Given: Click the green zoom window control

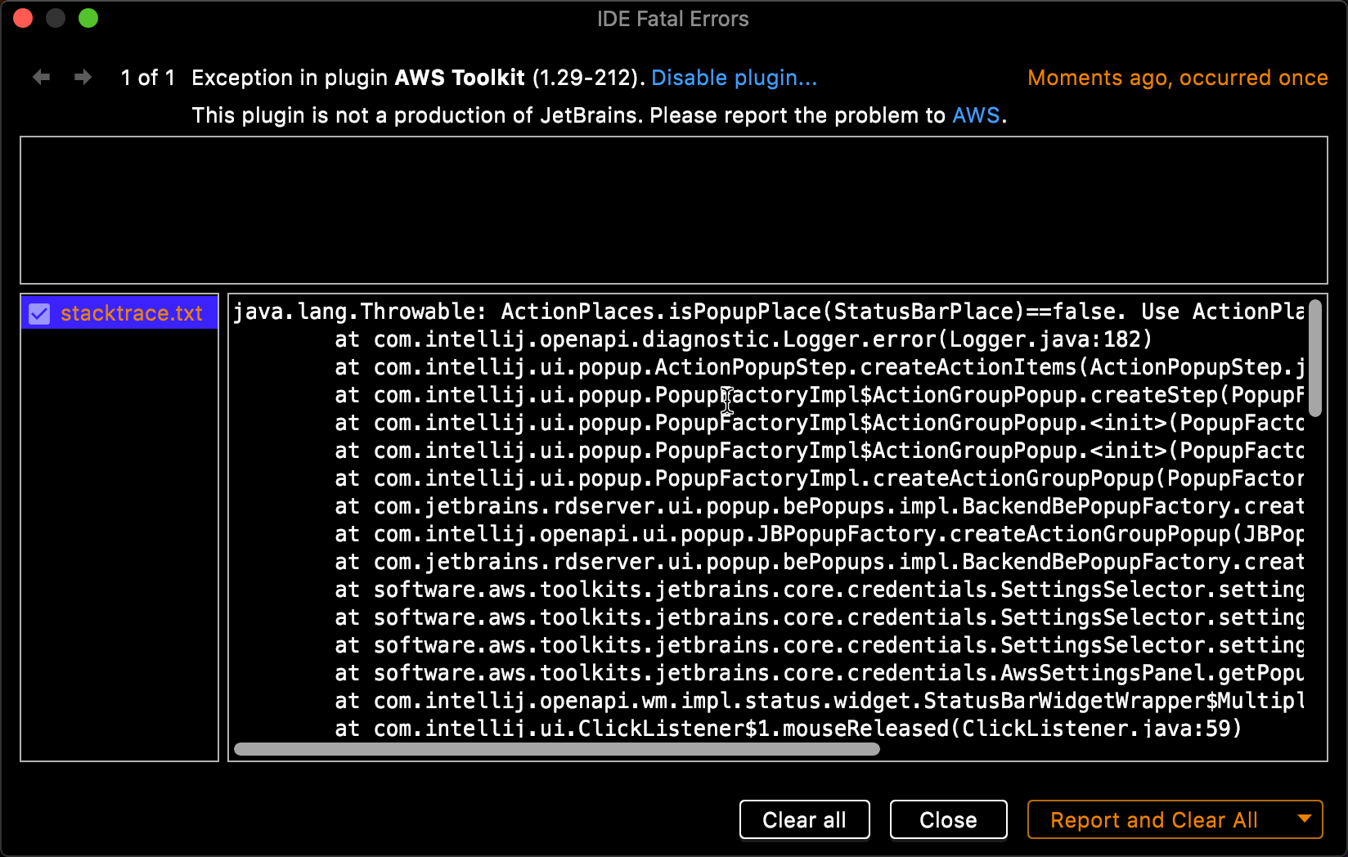Looking at the screenshot, I should click(x=88, y=17).
